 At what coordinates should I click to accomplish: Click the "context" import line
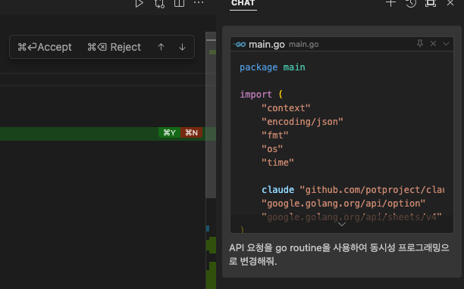pyautogui.click(x=286, y=107)
